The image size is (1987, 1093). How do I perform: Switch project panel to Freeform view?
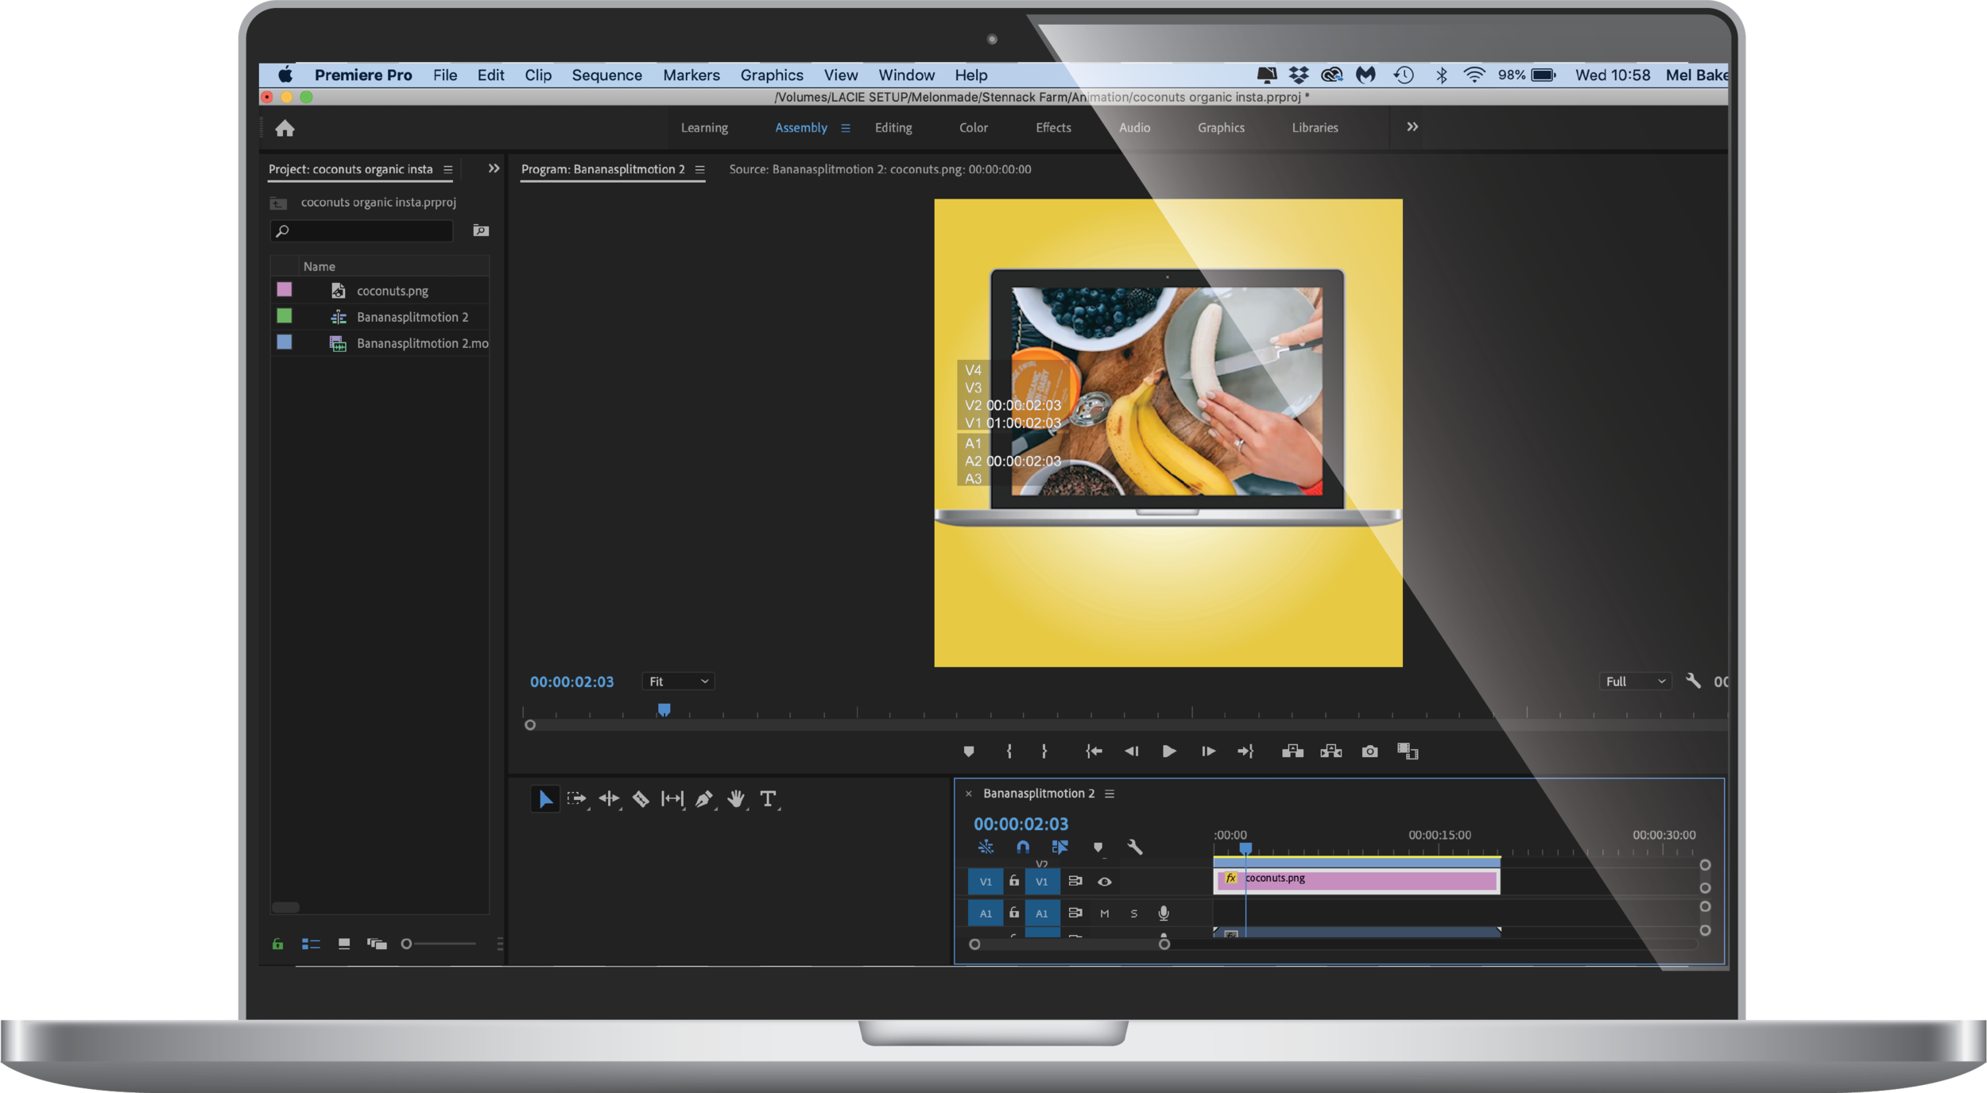(x=377, y=944)
